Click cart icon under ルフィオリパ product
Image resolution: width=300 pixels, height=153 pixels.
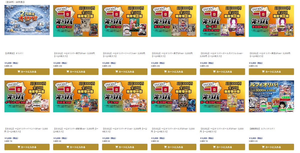click(263, 147)
